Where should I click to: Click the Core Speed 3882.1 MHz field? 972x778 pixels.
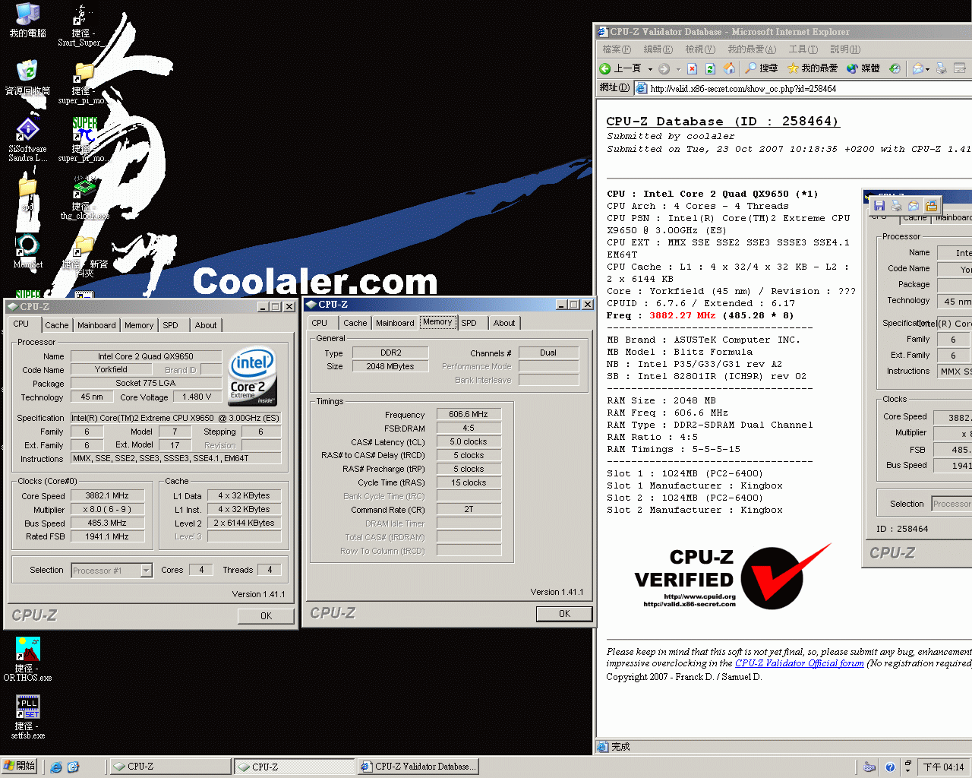pyautogui.click(x=107, y=495)
